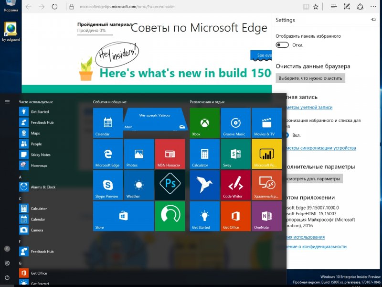Share the page from Edge toolbar
Viewport: 382px width, 287px height.
click(x=360, y=7)
